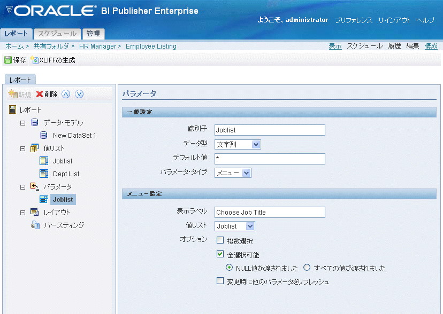Click the 保存 button label
Screen dimensions: 443x314
19,60
